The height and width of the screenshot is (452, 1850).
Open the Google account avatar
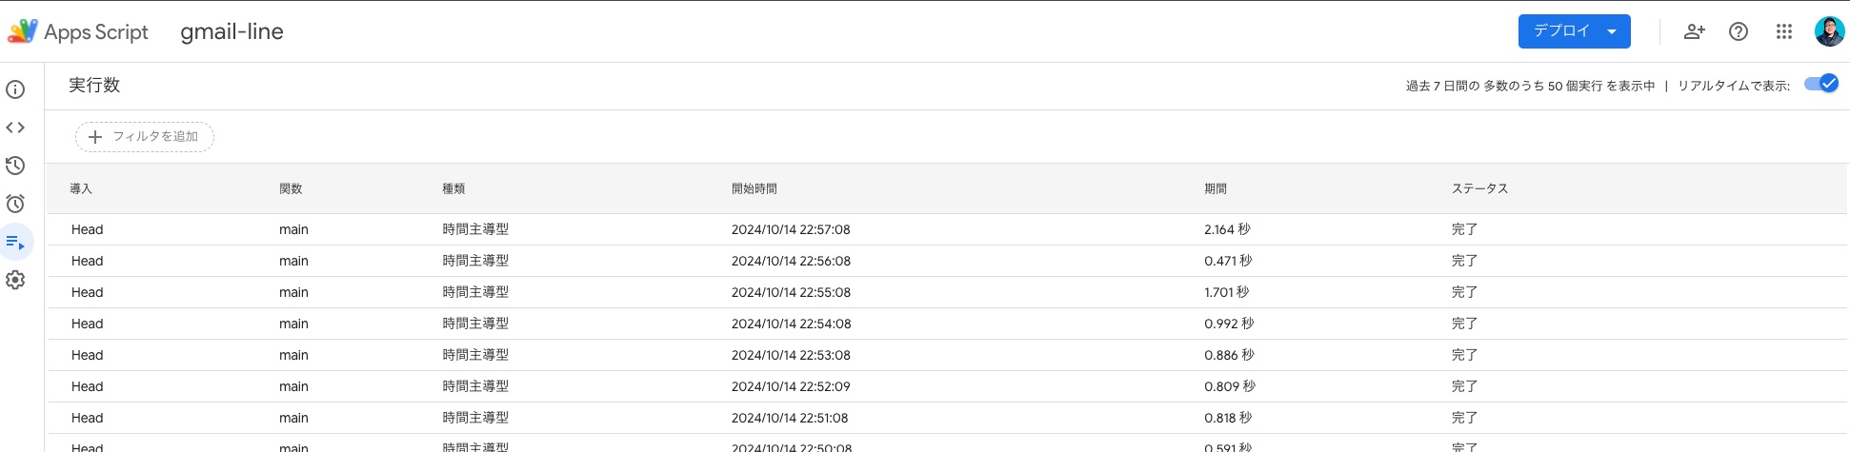coord(1829,31)
